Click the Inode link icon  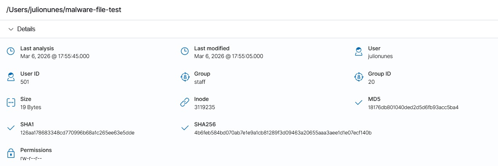[185, 102]
